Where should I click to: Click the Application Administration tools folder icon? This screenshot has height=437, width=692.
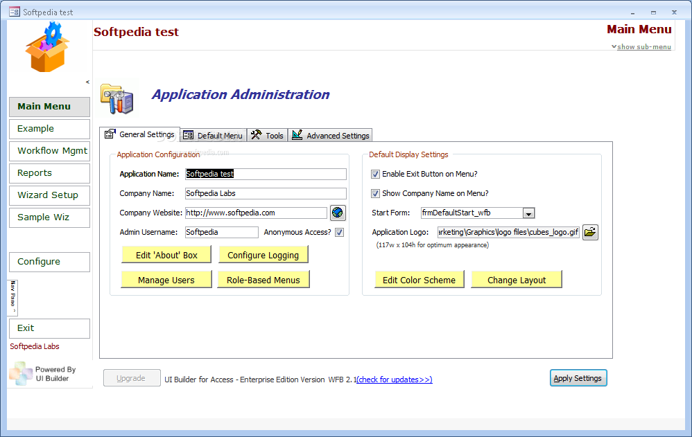point(117,99)
